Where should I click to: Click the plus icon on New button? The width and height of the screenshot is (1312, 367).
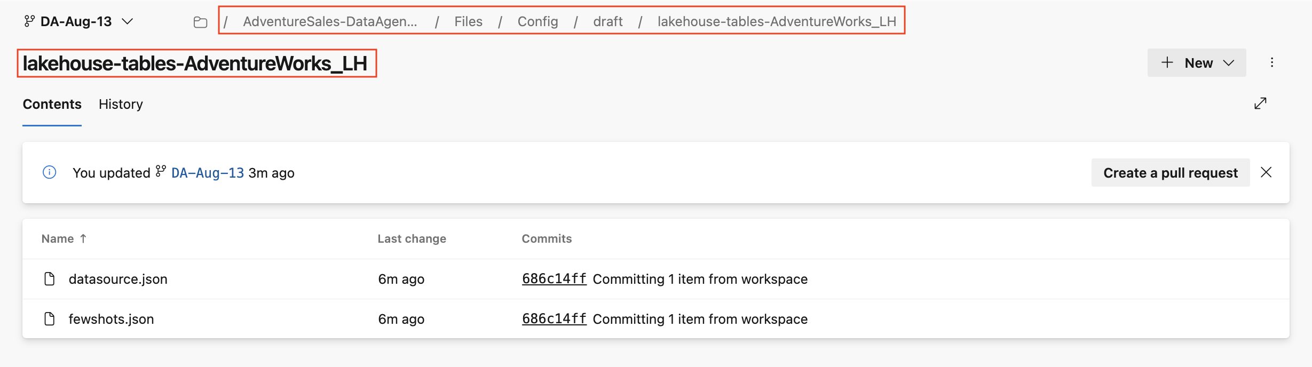pyautogui.click(x=1167, y=62)
